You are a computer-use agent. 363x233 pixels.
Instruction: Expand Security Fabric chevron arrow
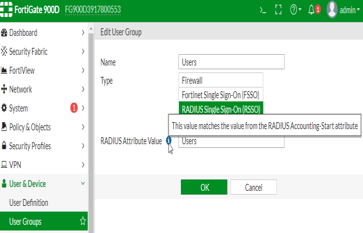point(83,52)
